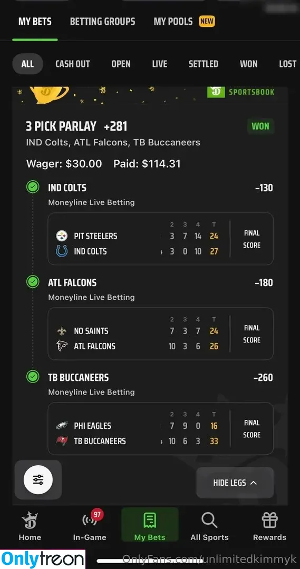Switch to the My Pools tab
The image size is (300, 569).
[x=173, y=22]
